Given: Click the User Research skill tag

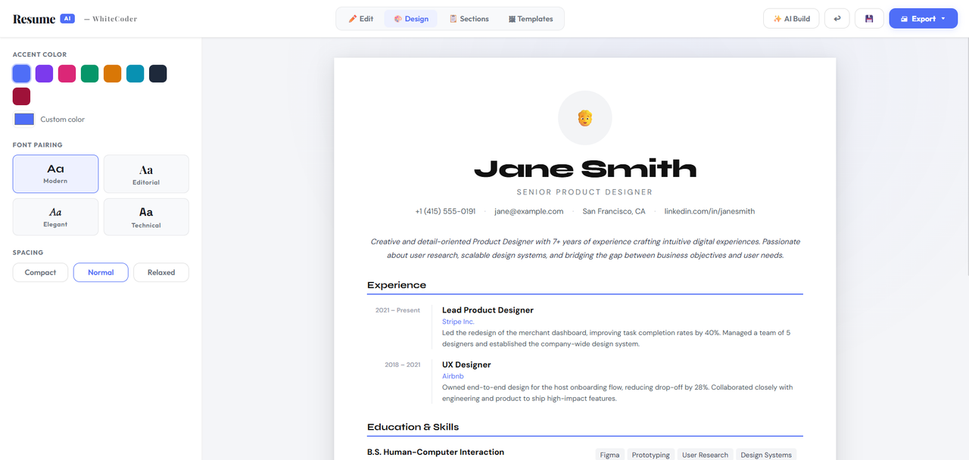Looking at the screenshot, I should click(x=705, y=455).
